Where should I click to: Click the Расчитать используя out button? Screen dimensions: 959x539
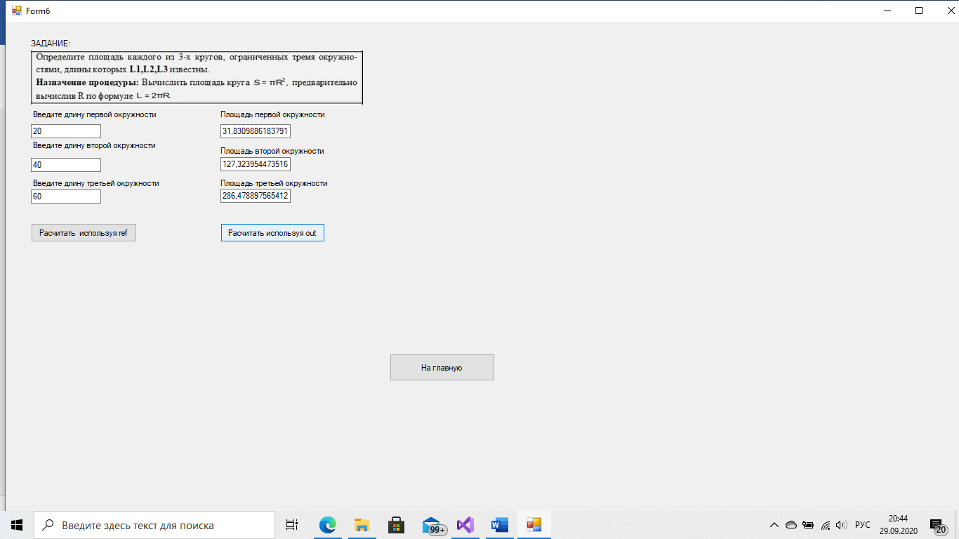coord(272,233)
